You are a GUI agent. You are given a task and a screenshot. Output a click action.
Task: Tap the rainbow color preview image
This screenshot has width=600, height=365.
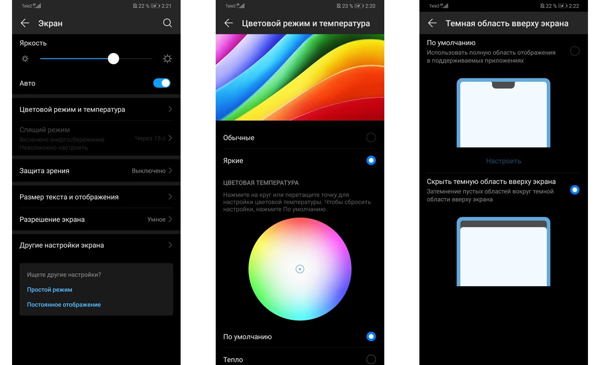pyautogui.click(x=300, y=77)
